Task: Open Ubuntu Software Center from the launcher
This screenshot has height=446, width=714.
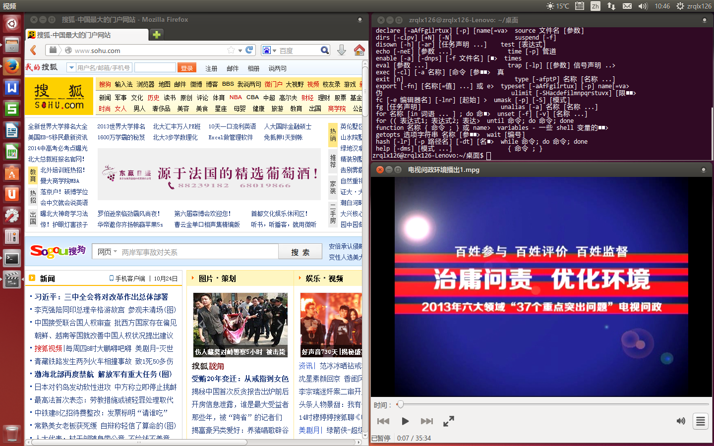Action: [12, 173]
